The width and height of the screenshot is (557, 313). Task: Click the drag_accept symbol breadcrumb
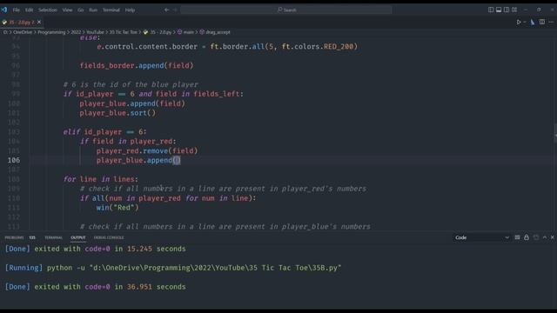coord(215,32)
